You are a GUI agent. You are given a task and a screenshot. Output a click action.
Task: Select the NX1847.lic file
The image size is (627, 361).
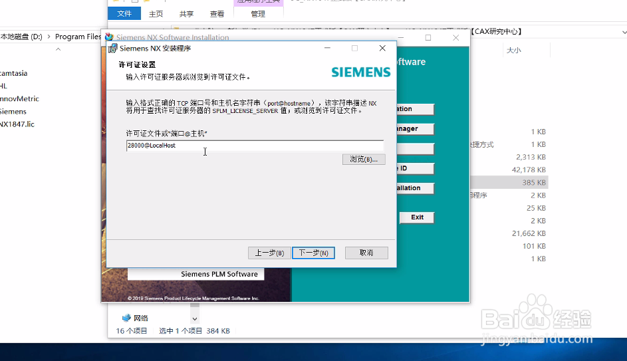pyautogui.click(x=17, y=124)
